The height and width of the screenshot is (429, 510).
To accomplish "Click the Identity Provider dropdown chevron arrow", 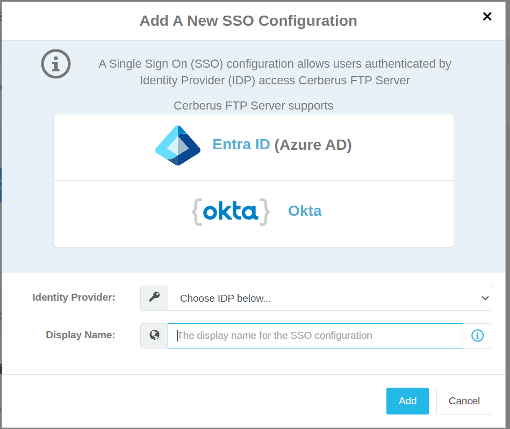I will tap(485, 298).
